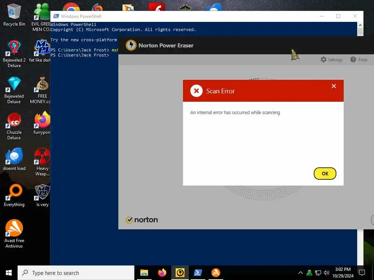The image size is (374, 280).
Task: Minimize the Windows PowerShell window
Action: point(321,16)
